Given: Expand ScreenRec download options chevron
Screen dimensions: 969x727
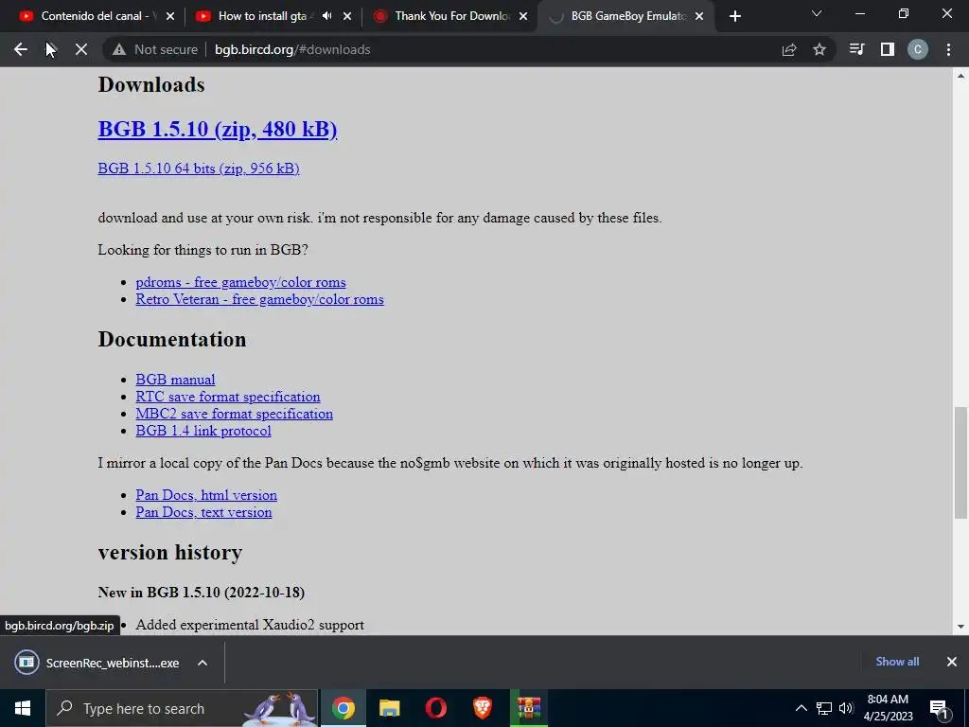Looking at the screenshot, I should click(203, 663).
